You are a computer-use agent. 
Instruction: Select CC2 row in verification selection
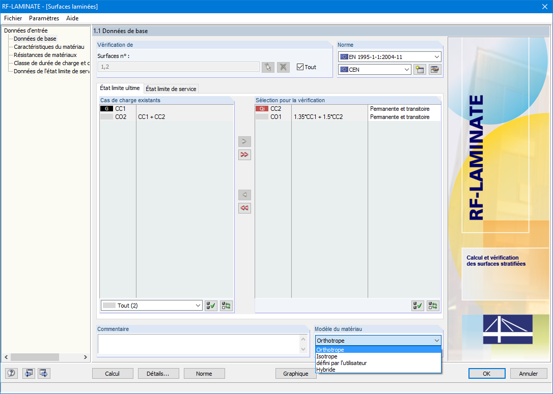click(x=348, y=109)
